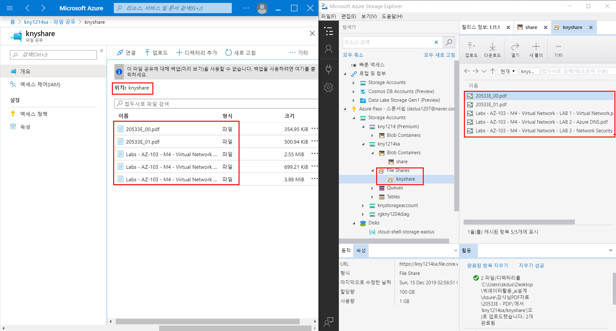Image resolution: width=616 pixels, height=331 pixels.
Task: Close the knyshare file share blade
Action: 312,34
